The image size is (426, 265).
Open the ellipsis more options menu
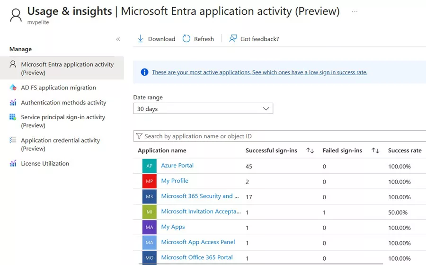pos(355,11)
